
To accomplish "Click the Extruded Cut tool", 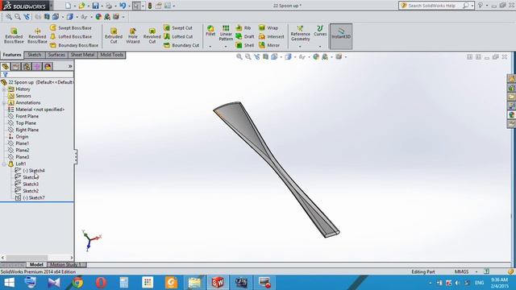I will (x=114, y=35).
